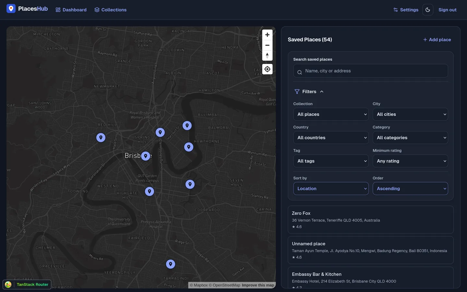
Task: Click the Saved Places (54) heading
Action: pyautogui.click(x=310, y=40)
